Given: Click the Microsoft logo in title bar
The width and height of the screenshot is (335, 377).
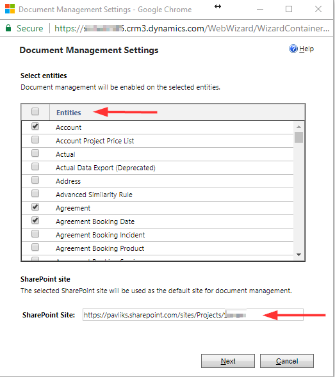Looking at the screenshot, I should coord(10,9).
